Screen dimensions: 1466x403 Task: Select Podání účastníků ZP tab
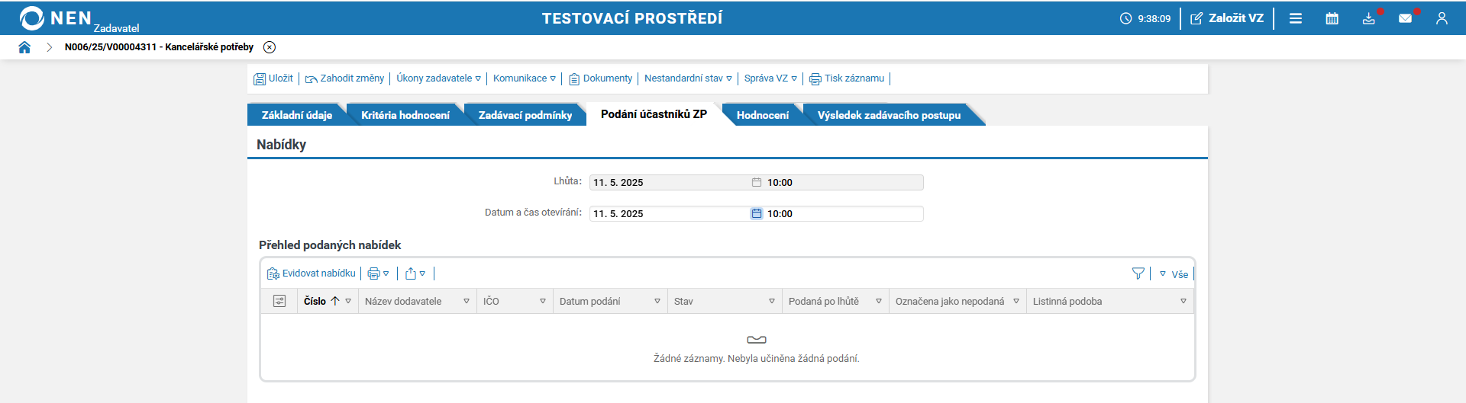654,114
